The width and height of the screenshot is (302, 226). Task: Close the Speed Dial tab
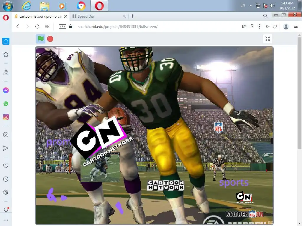pos(124,16)
